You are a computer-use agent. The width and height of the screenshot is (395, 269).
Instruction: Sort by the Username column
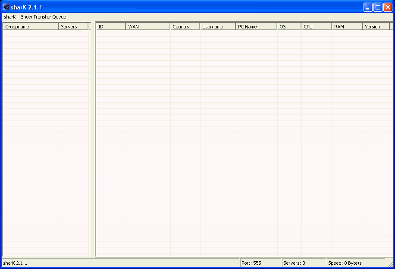coord(217,26)
